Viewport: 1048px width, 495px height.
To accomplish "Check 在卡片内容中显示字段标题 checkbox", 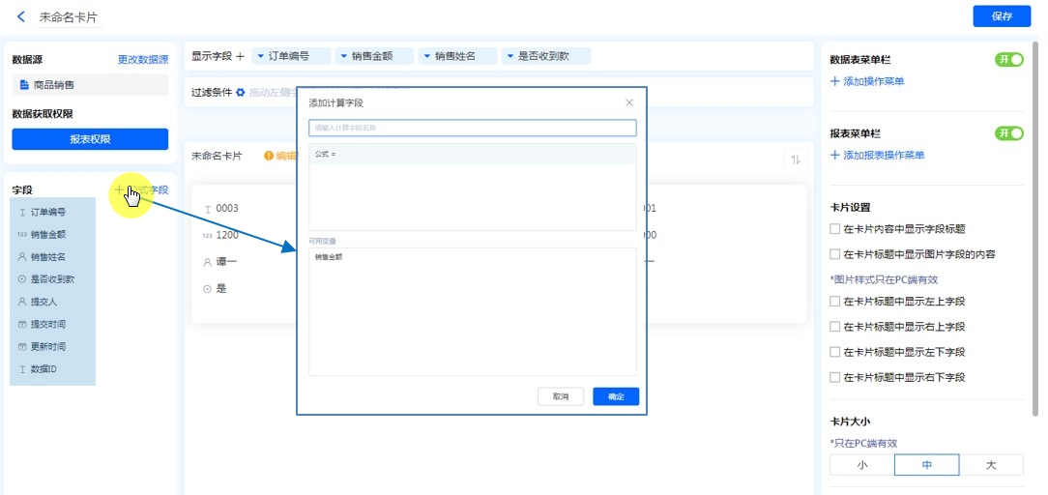I will tap(835, 229).
